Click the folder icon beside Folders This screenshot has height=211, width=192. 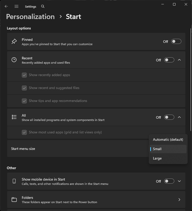coord(14,199)
